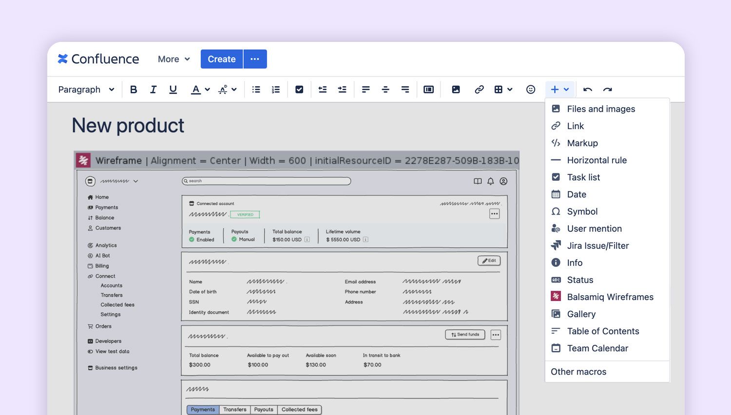Open more formatting options dropdown
This screenshot has width=731, height=415.
click(227, 89)
